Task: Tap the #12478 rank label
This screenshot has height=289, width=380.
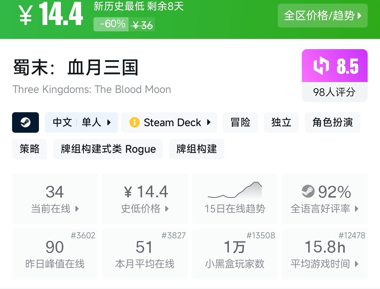Action: click(x=352, y=235)
